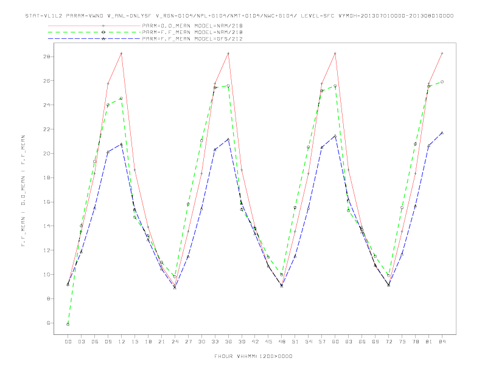Click y-axis tick label 6
The image size is (482, 372).
pyautogui.click(x=48, y=323)
